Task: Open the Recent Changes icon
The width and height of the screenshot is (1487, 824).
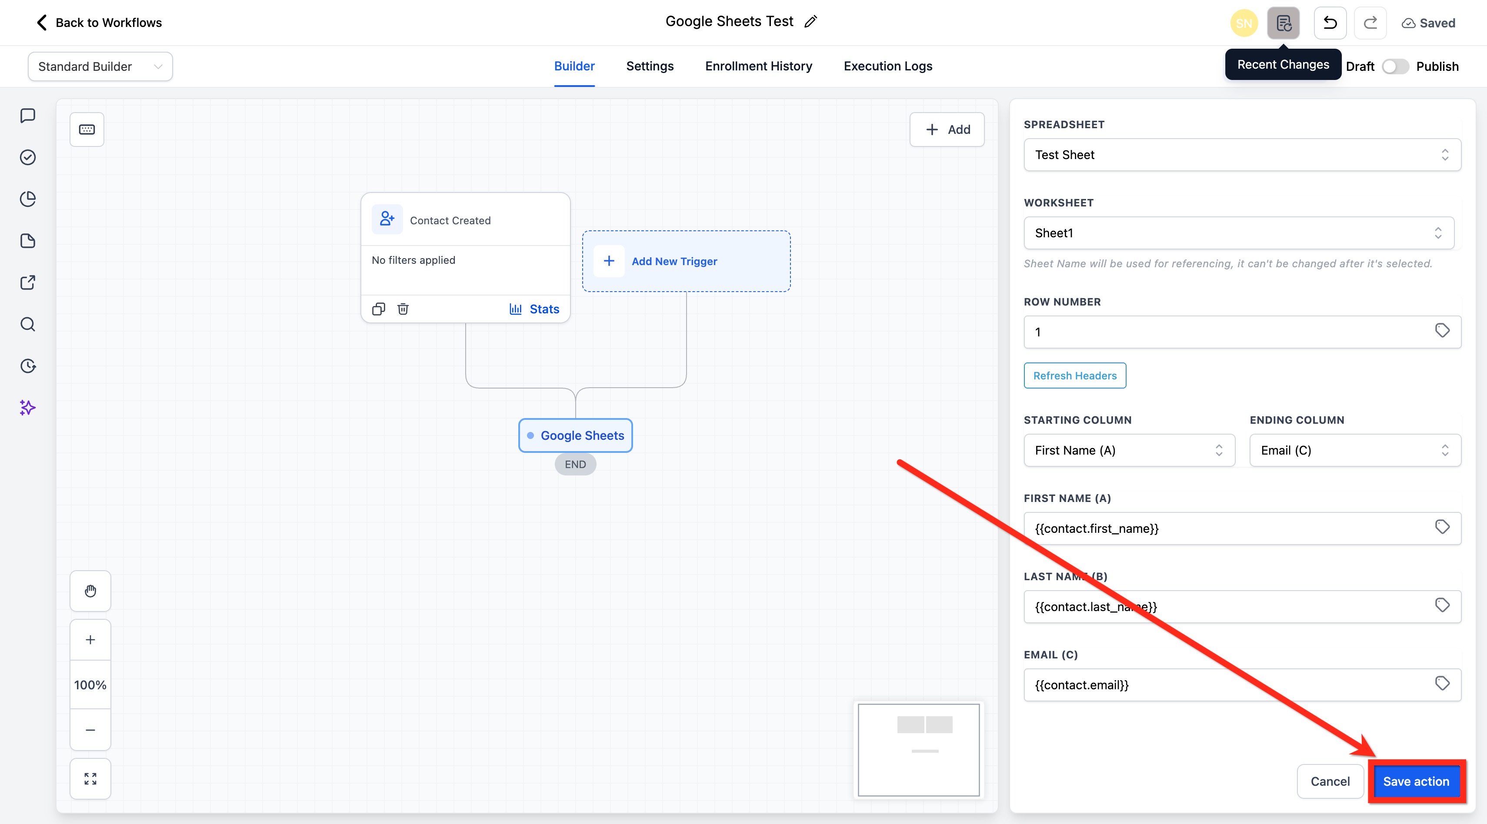Action: 1283,23
